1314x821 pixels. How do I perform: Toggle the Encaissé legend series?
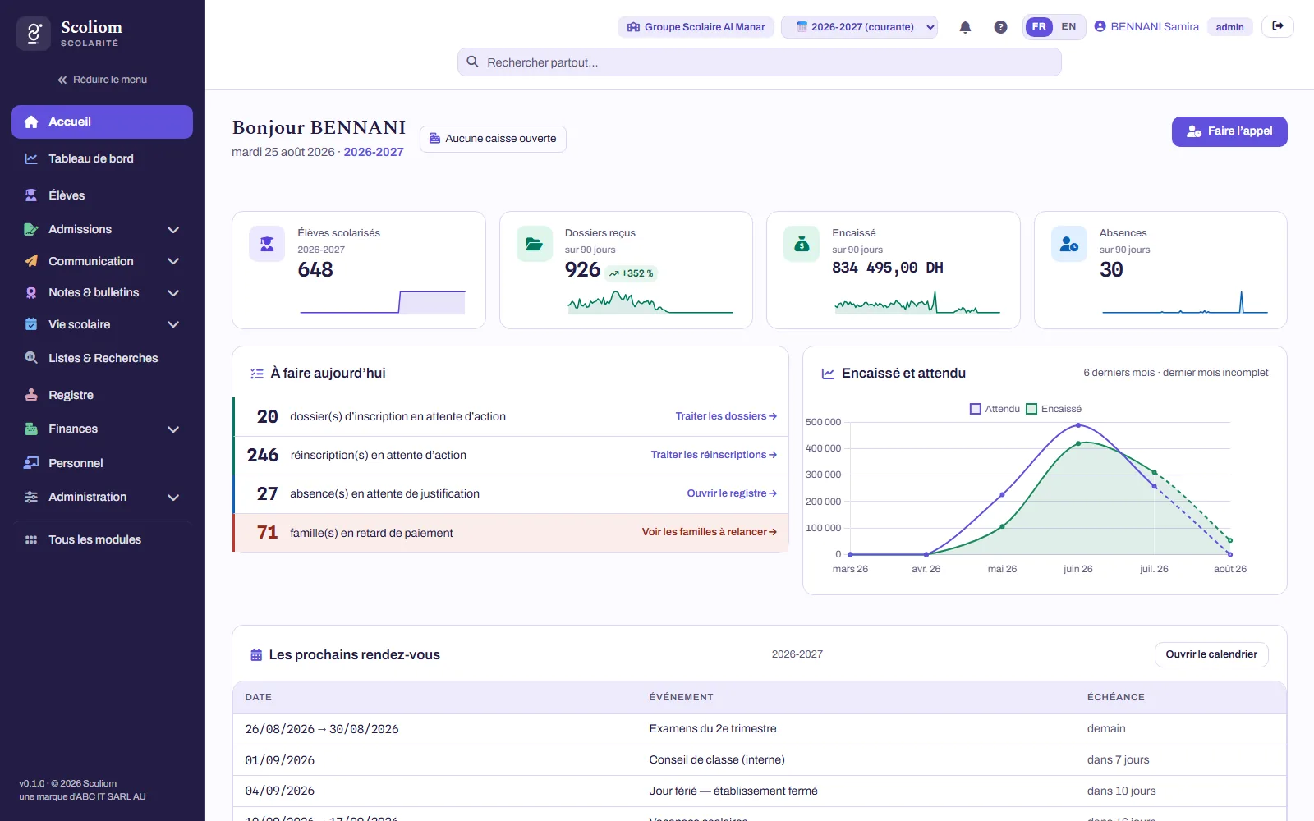1054,409
